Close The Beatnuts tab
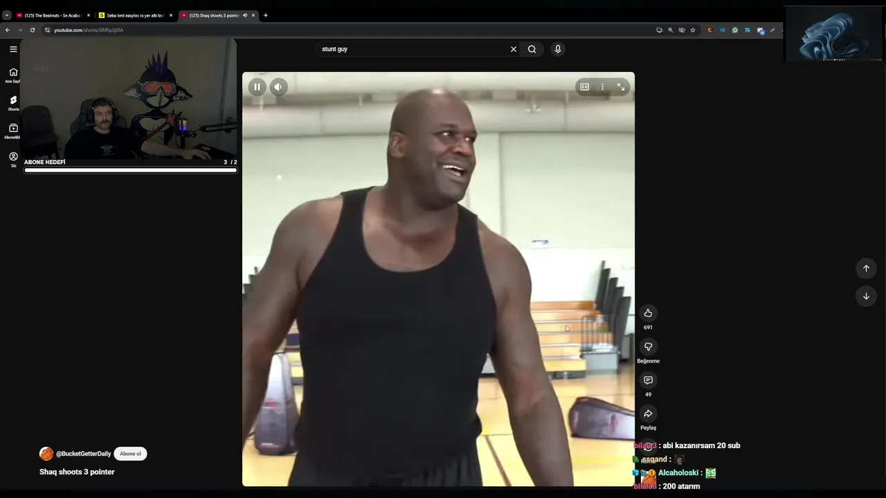Image resolution: width=886 pixels, height=498 pixels. (x=89, y=15)
